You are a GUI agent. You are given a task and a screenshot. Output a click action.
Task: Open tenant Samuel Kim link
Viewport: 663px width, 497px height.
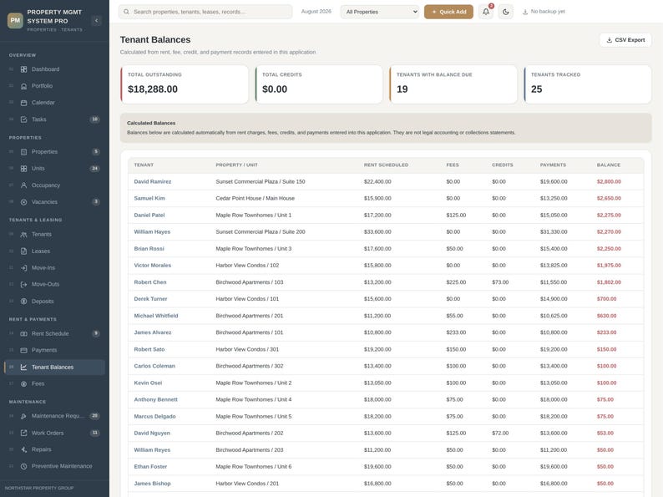tap(149, 198)
